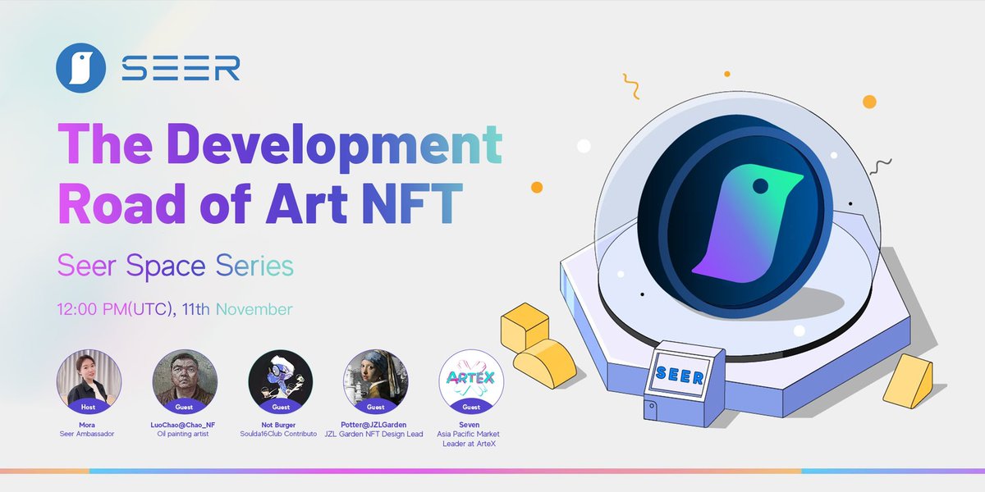Click the name "Seven"

click(x=471, y=425)
